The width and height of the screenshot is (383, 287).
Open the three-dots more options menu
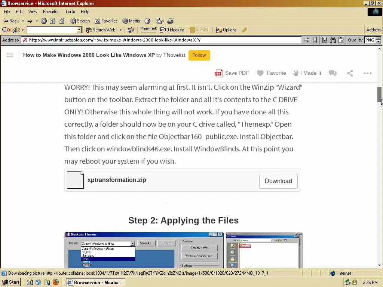(367, 73)
